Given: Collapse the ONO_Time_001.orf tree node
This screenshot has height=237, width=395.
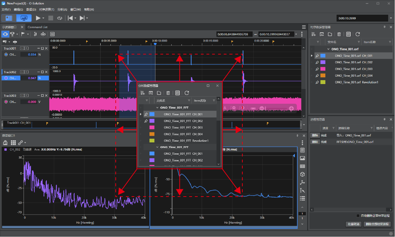Looking at the screenshot, I should pyautogui.click(x=328, y=49).
